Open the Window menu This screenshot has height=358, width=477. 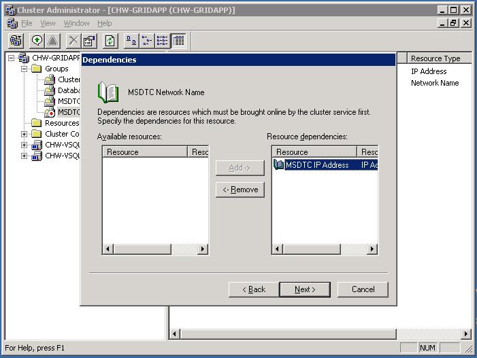click(x=76, y=23)
